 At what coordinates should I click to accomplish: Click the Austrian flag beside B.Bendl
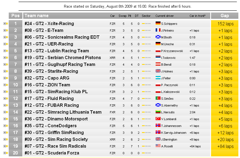point(158,65)
